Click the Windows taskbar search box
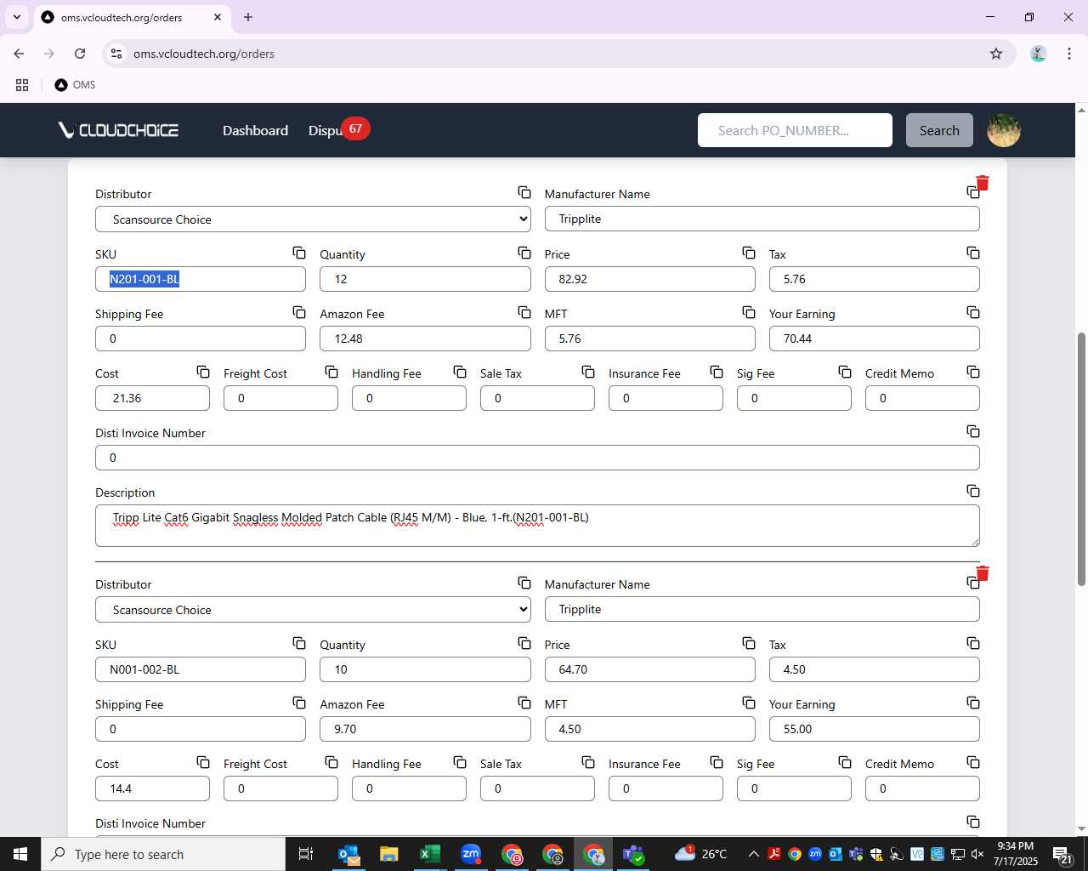This screenshot has height=871, width=1088. point(163,854)
